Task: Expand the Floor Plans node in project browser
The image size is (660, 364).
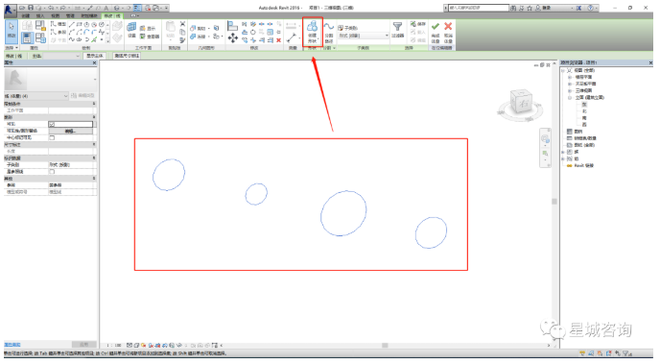Action: [x=569, y=77]
